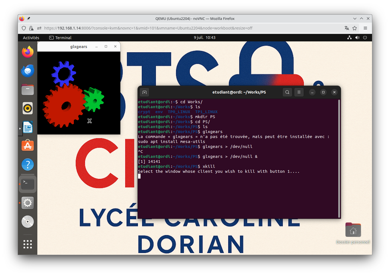This screenshot has width=390, height=276.
Task: Open the Help icon in the dock
Action: pyautogui.click(x=28, y=165)
